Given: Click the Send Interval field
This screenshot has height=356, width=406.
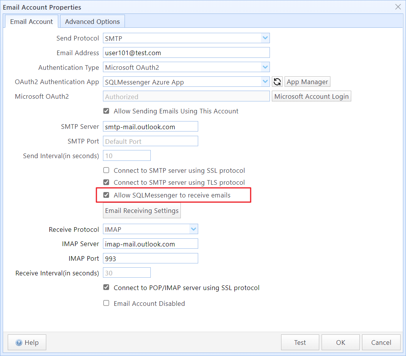Looking at the screenshot, I should 127,156.
